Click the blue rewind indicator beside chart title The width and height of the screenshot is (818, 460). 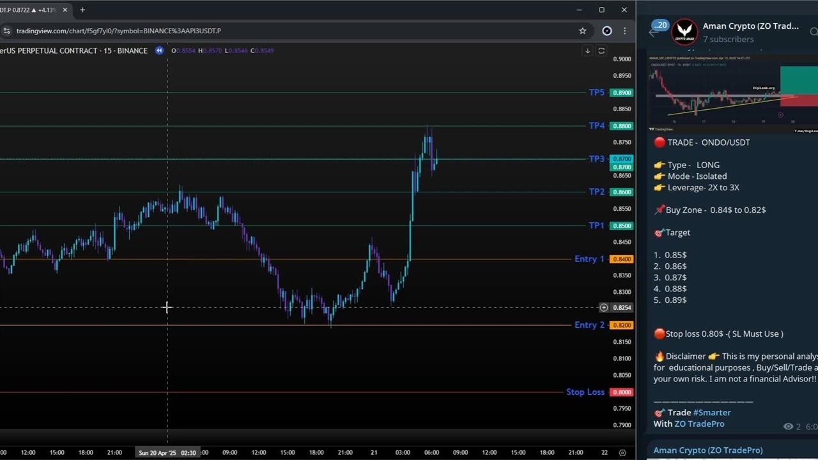159,50
